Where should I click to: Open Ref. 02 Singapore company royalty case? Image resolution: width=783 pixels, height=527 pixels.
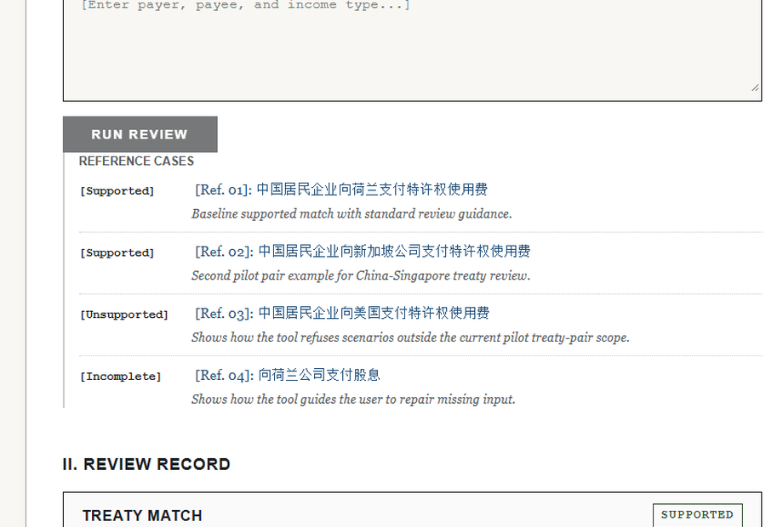click(x=363, y=252)
